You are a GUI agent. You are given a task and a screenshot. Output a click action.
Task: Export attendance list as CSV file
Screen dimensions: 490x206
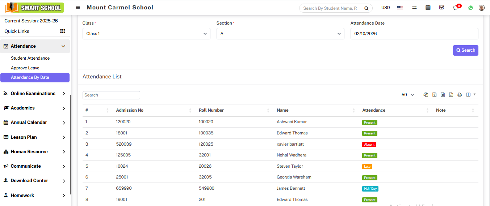point(443,95)
